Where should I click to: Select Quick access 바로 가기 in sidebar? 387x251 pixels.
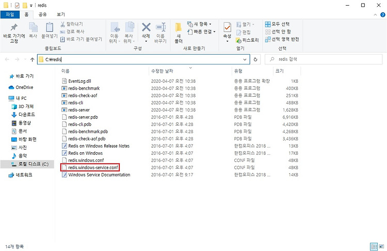click(22, 76)
